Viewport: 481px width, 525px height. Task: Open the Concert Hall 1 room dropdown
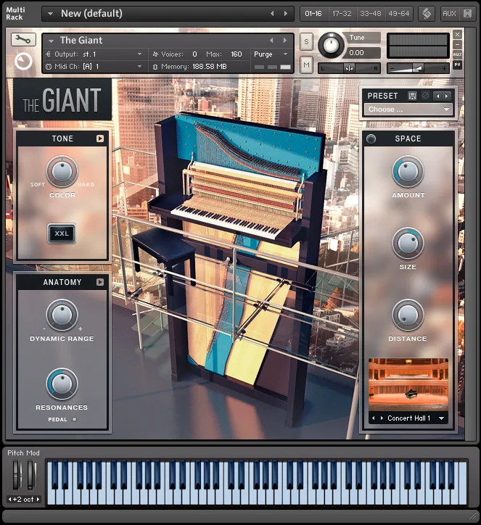(441, 418)
